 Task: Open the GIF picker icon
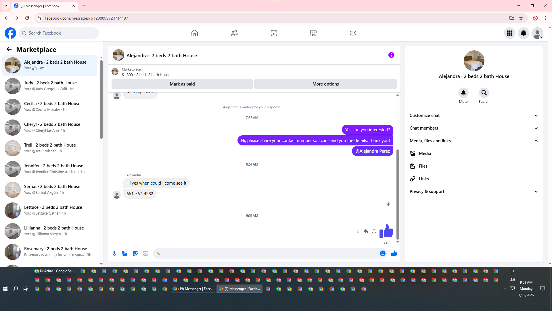(145, 253)
